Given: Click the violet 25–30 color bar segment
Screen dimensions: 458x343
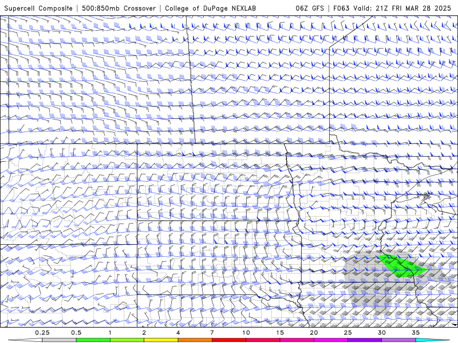Looking at the screenshot, I should tap(365, 340).
